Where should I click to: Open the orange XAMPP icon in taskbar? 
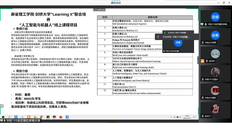coord(29,117)
